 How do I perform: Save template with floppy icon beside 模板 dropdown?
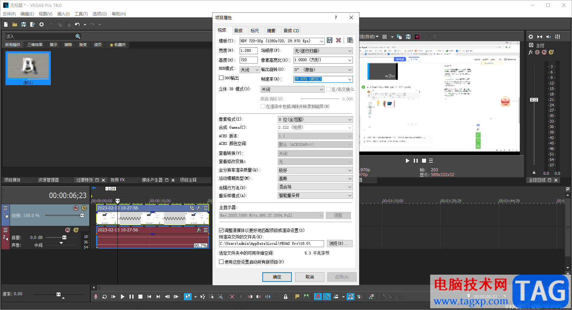click(x=330, y=41)
